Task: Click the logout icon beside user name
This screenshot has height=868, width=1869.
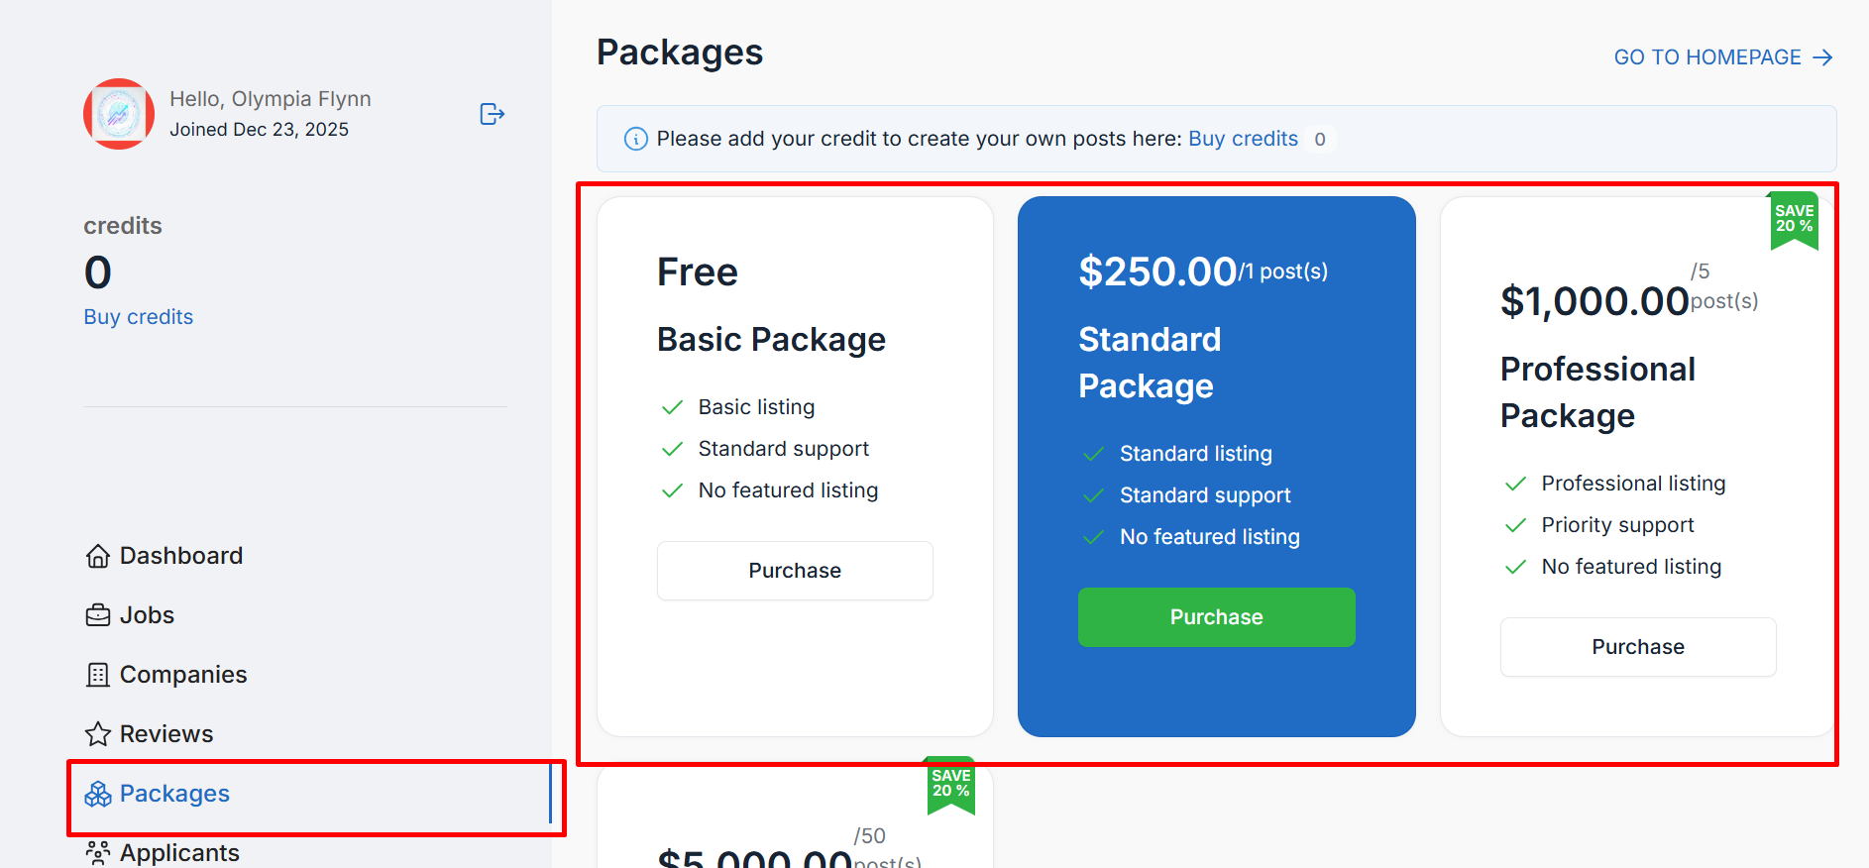Action: click(x=492, y=114)
